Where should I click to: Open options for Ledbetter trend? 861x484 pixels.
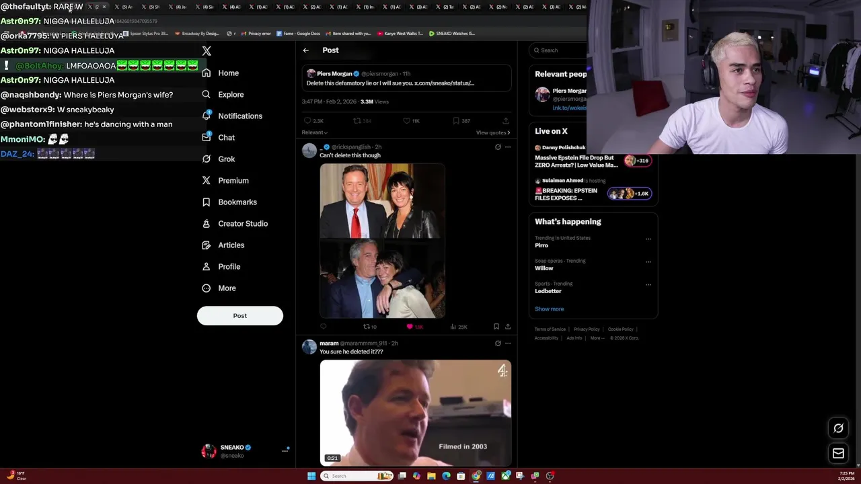click(x=648, y=284)
